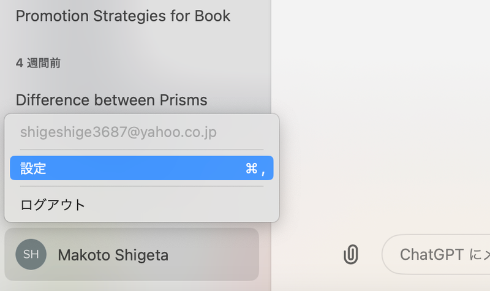Select the 設定 menu item
The height and width of the screenshot is (291, 490).
coord(34,168)
